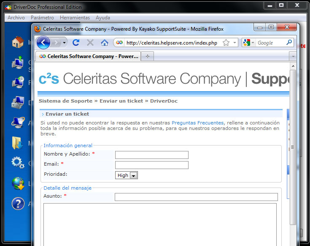The image size is (310, 246).
Task: Follow the Preguntas Frecuentes link
Action: (x=197, y=123)
